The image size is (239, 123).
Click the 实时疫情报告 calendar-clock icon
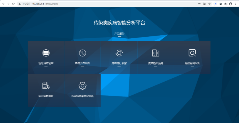pyautogui.click(x=46, y=86)
